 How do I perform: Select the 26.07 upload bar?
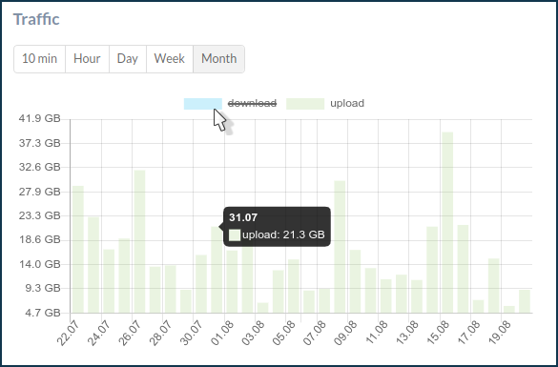click(x=139, y=241)
